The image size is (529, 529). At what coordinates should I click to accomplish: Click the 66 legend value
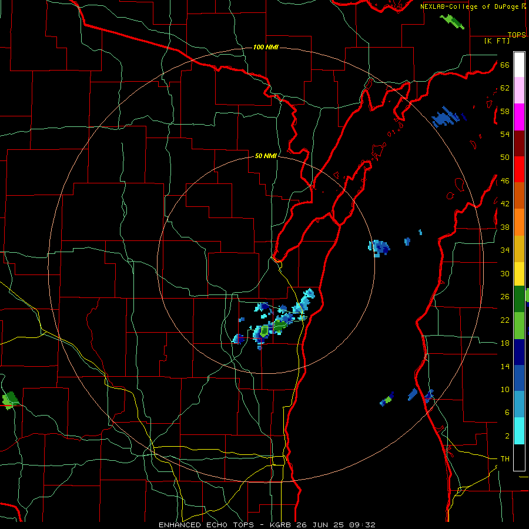click(505, 65)
